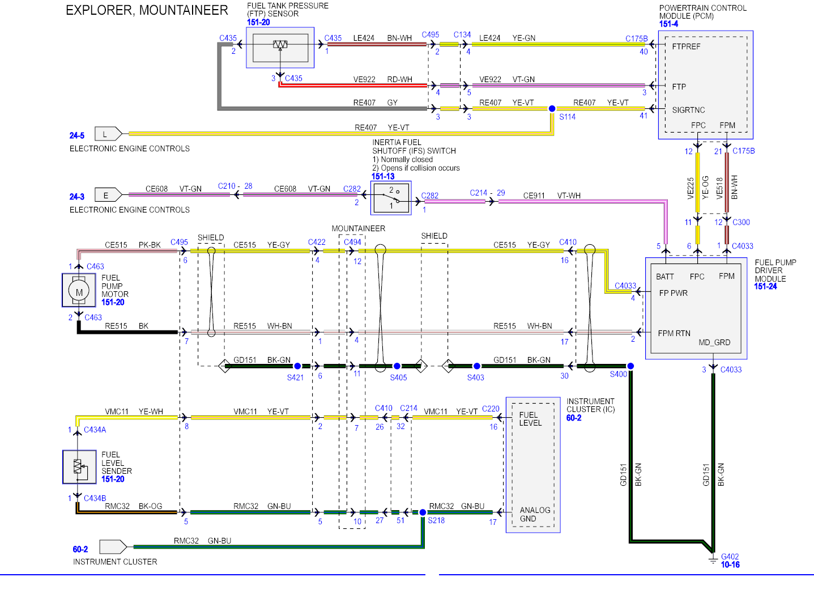Open page 24-3 link for Electronic Engine Controls
The image size is (814, 594).
click(77, 197)
